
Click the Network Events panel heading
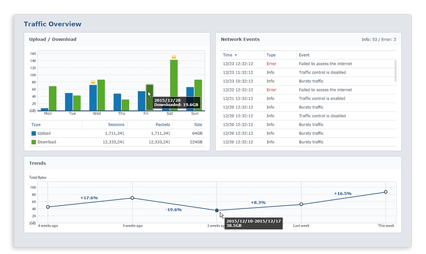[x=240, y=40]
